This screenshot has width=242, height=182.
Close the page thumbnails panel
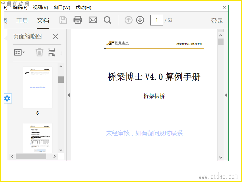pos(55,36)
